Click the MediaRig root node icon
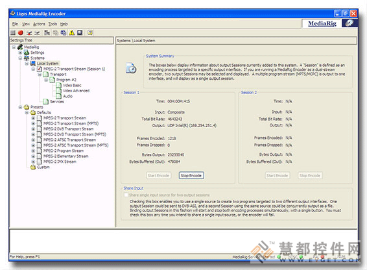Viewport: 367px width, 270px height. (x=20, y=47)
